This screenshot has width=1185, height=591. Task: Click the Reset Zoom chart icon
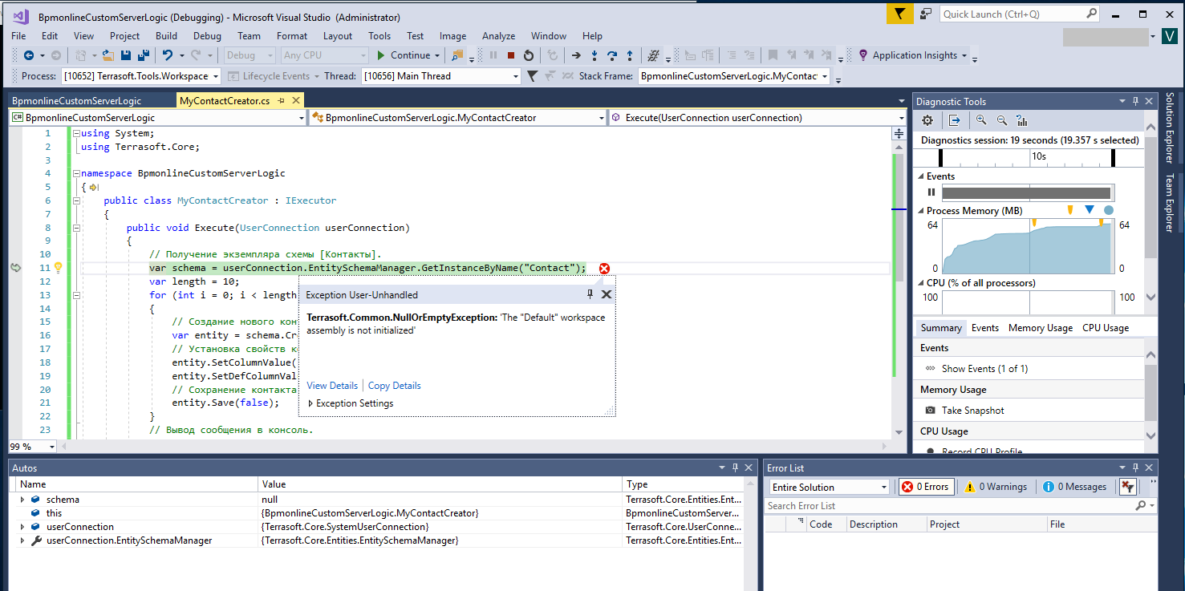click(x=1022, y=120)
